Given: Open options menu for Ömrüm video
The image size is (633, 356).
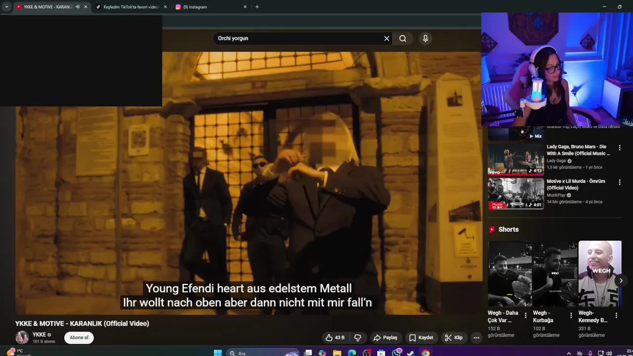Looking at the screenshot, I should pos(620,182).
